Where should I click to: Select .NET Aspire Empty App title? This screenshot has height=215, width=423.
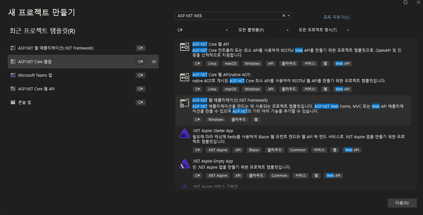pos(212,161)
